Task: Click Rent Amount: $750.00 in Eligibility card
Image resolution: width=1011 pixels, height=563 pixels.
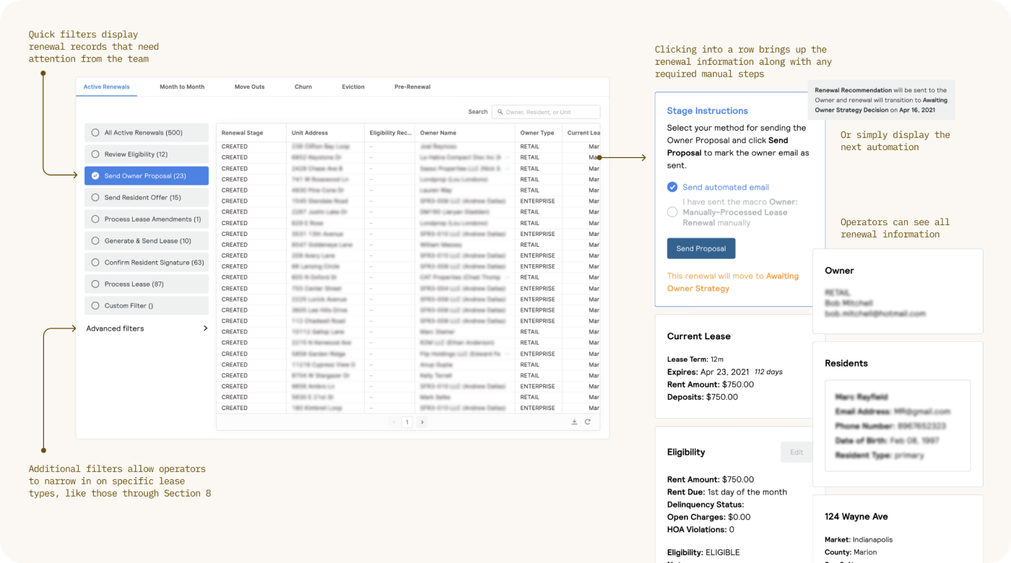Action: point(711,479)
